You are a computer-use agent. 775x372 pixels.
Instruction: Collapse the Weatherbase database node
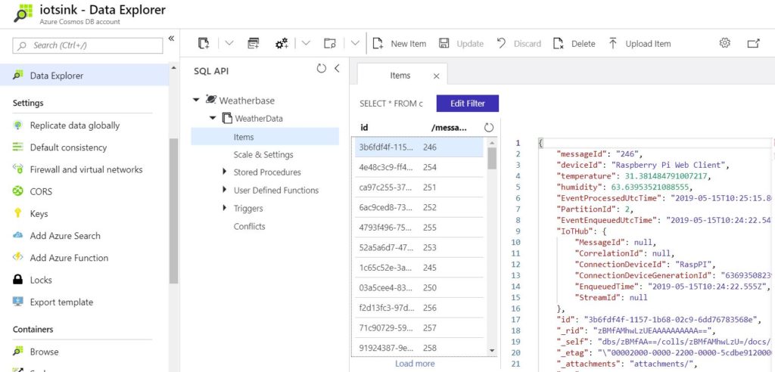coord(196,100)
